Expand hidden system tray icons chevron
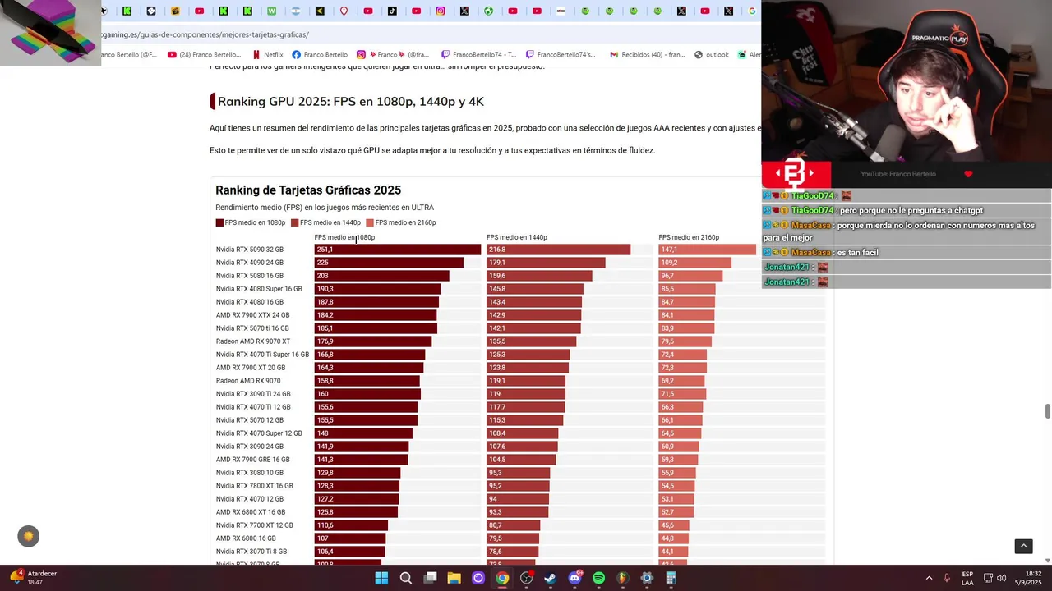The height and width of the screenshot is (591, 1052). (929, 578)
